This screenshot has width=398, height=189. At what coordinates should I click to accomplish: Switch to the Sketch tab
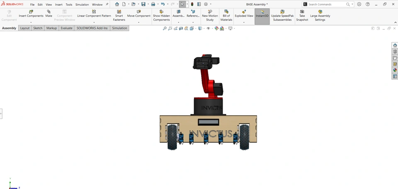[38, 28]
